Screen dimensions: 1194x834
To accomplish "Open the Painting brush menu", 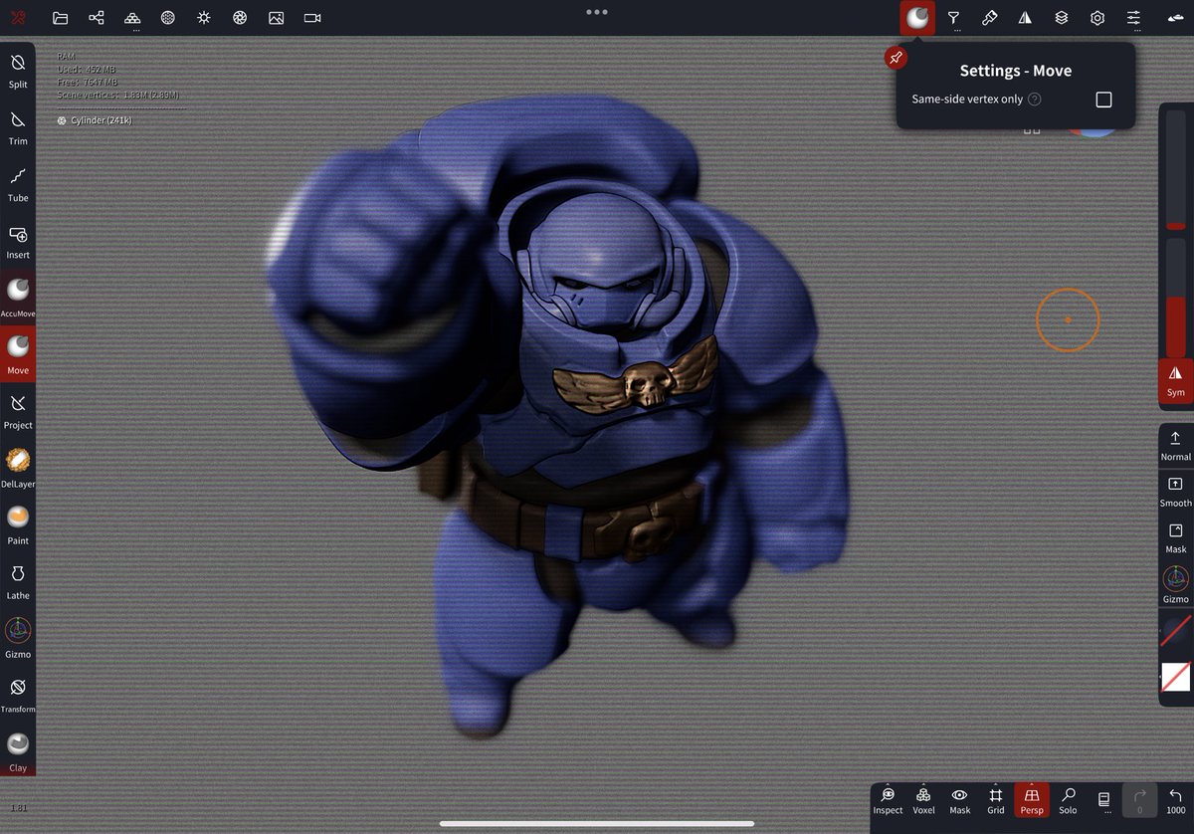I will pos(989,17).
